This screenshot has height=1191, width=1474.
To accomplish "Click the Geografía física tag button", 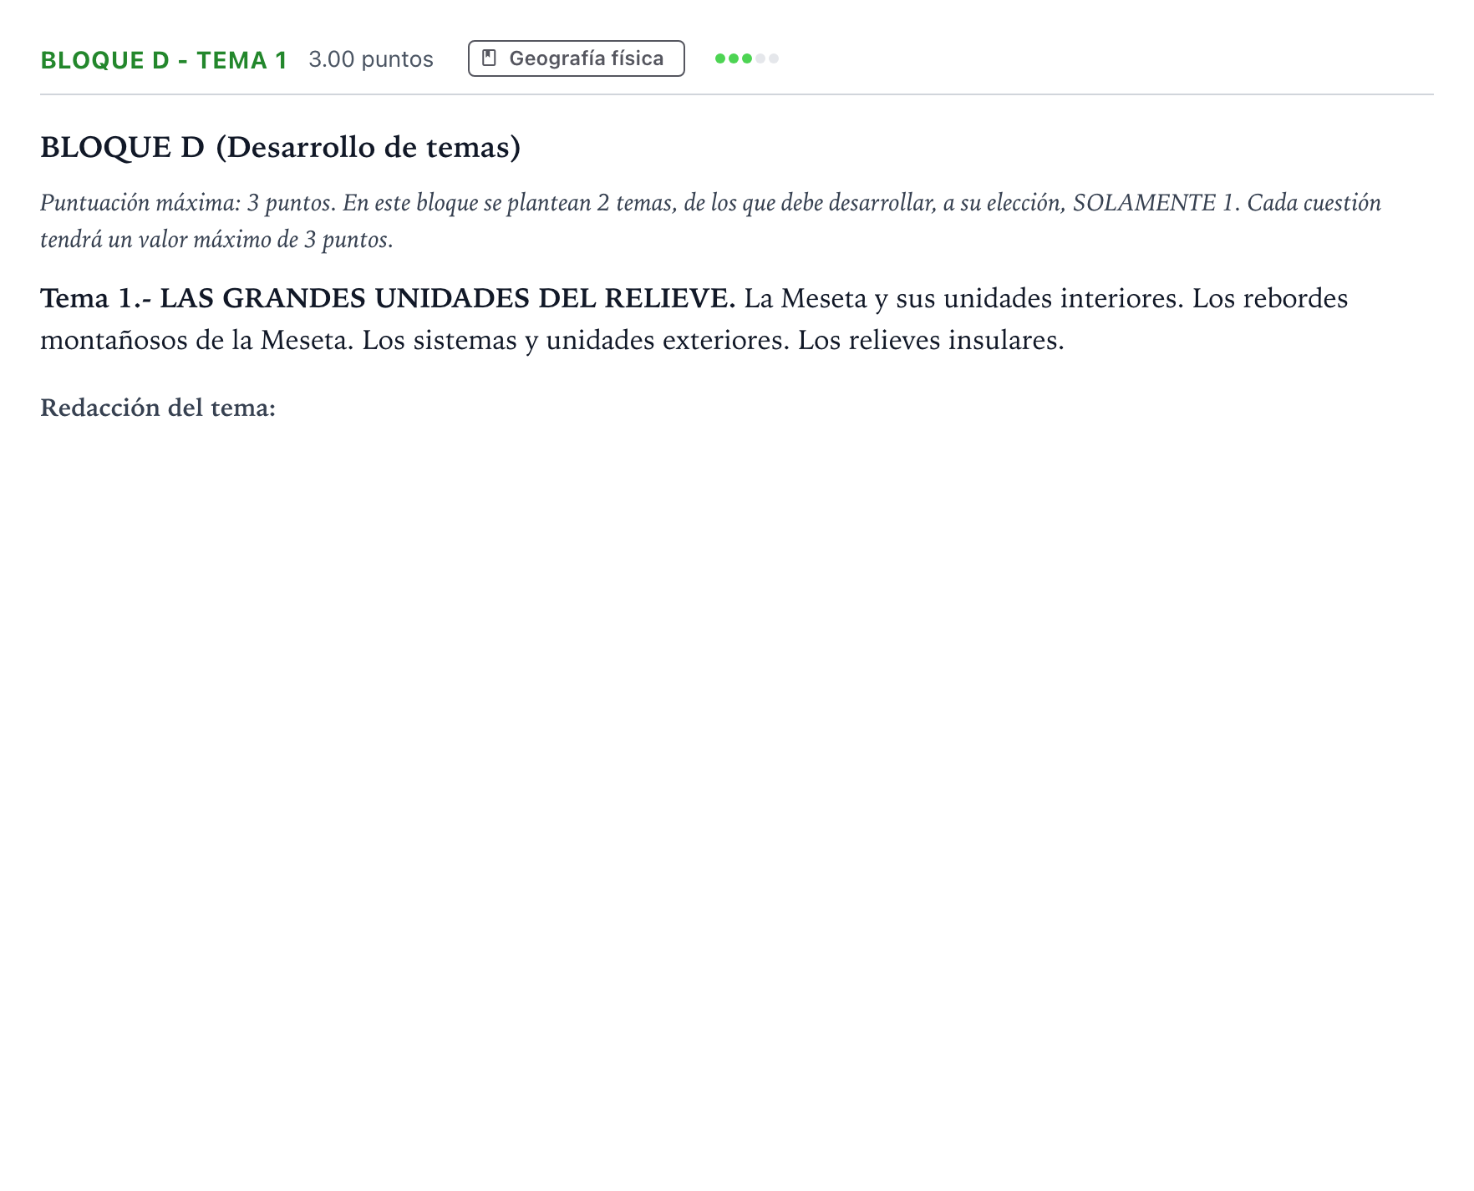I will 576,58.
